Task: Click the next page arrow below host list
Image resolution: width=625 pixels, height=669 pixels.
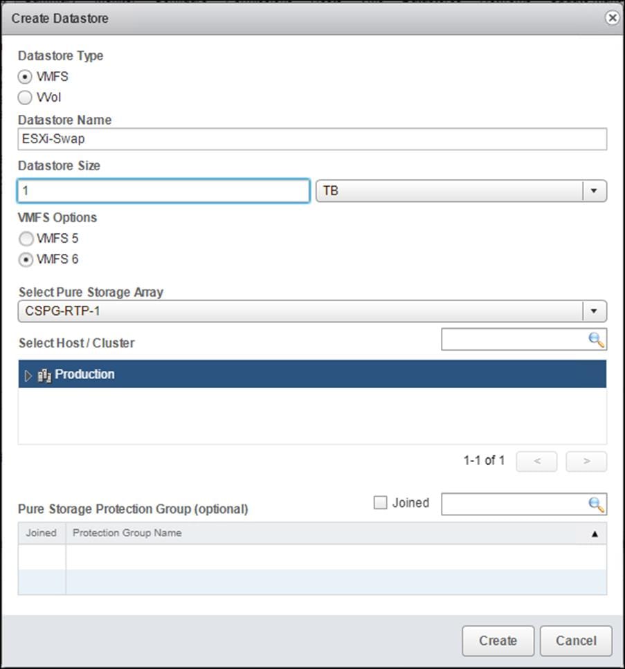Action: click(x=586, y=461)
